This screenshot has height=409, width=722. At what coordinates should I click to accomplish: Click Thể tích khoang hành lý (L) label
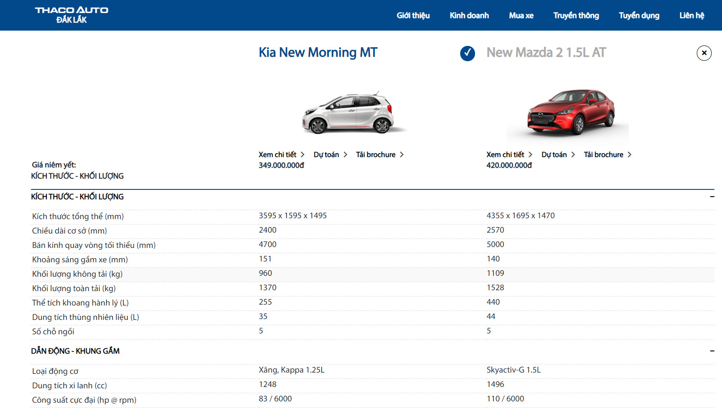click(x=80, y=303)
